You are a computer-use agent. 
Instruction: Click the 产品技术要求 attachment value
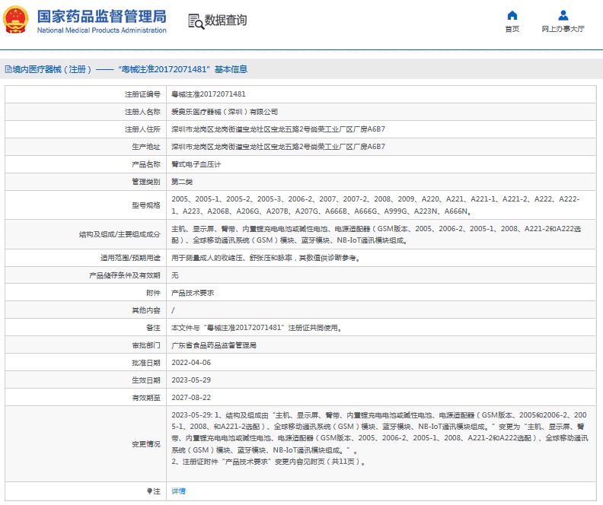point(193,293)
